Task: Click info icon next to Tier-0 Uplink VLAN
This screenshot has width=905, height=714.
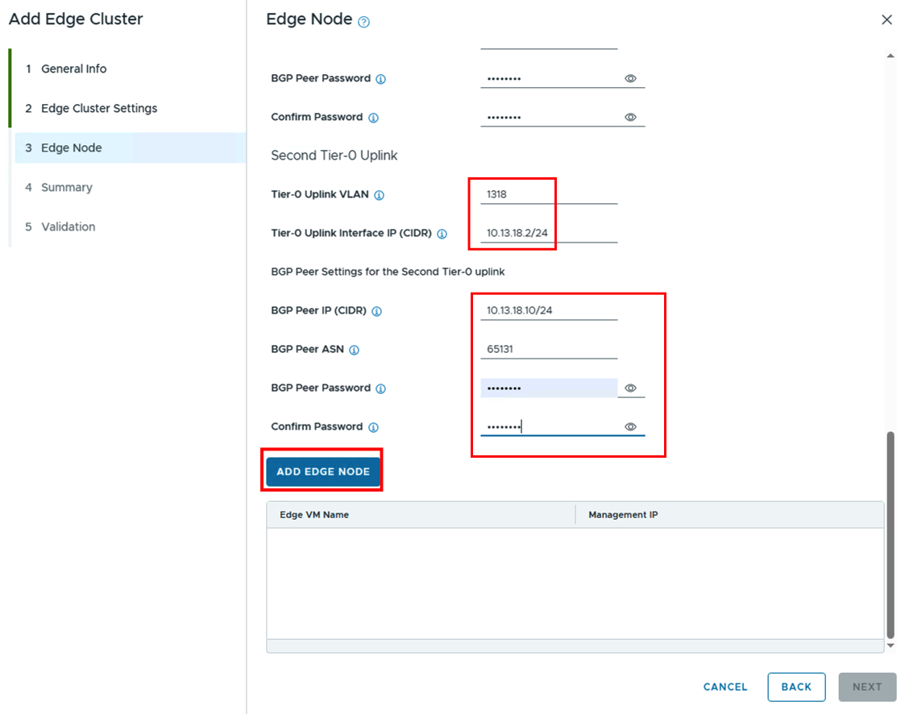Action: tap(380, 195)
